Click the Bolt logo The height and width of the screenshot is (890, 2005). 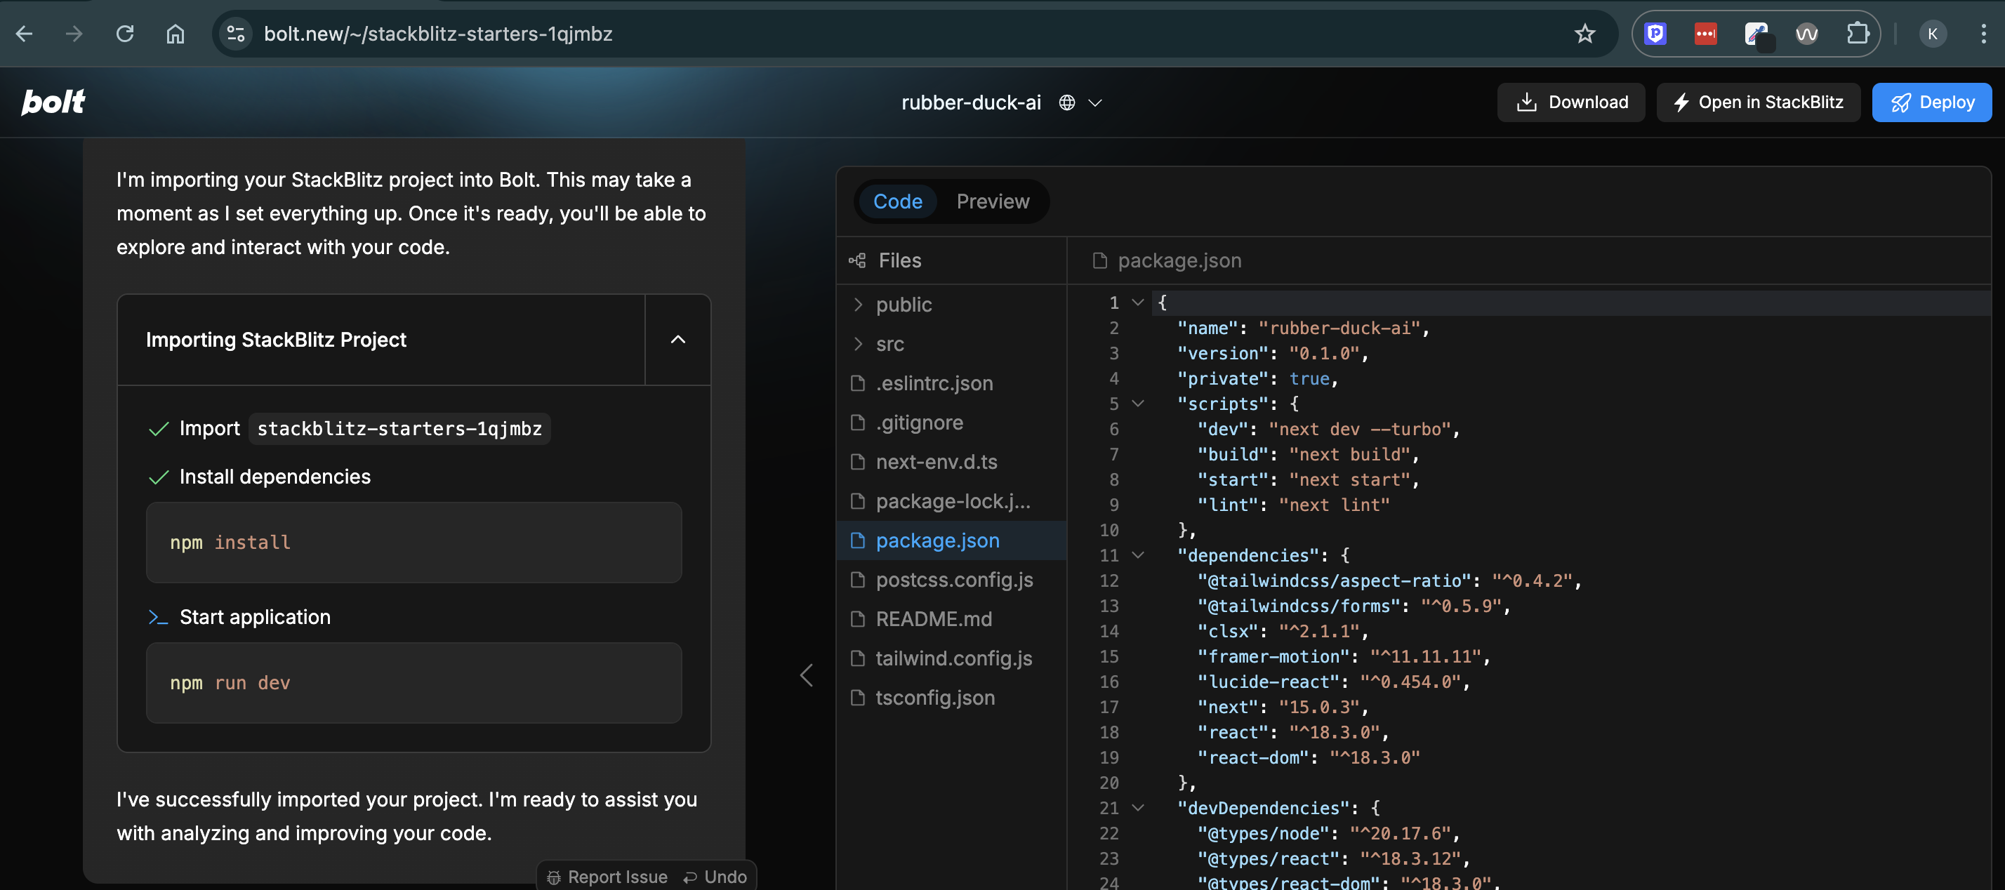52,102
